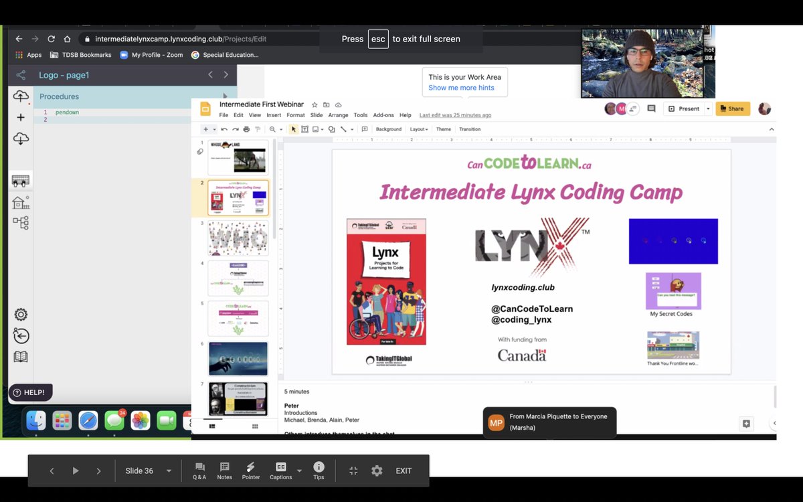This screenshot has height=502, width=803.
Task: Toggle the laser Pointer
Action: [251, 471]
